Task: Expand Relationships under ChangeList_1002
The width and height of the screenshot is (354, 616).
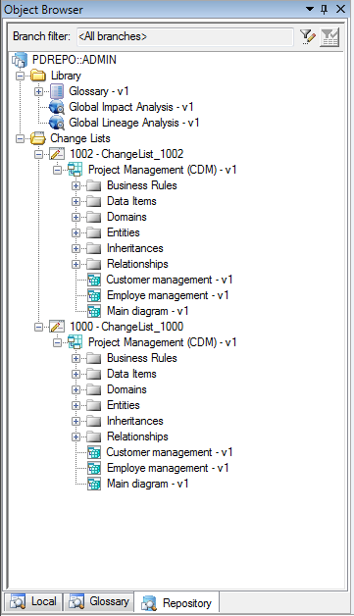Action: coord(76,265)
